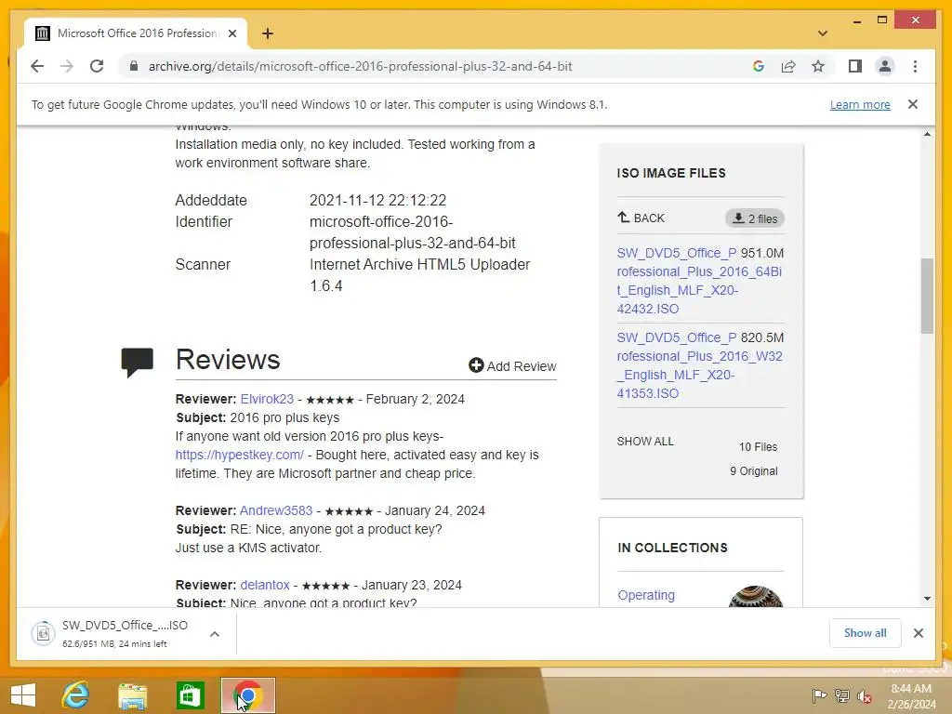
Task: Click the Reviews heading
Action: pos(228,360)
